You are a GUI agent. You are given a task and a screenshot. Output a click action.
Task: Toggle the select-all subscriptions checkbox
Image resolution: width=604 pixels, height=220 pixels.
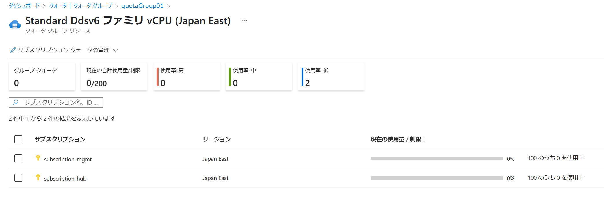(x=18, y=139)
